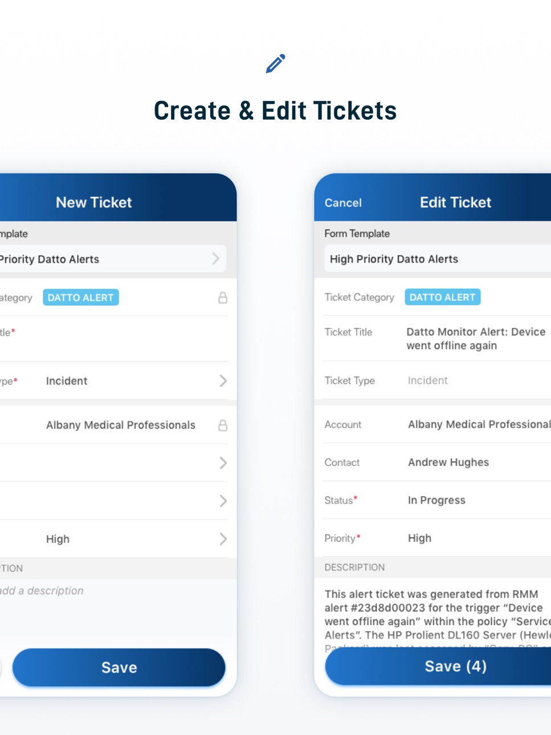Screen dimensions: 551x735
Task: Edit the Ticket Title Datto Monitor Alert text
Action: 476,338
